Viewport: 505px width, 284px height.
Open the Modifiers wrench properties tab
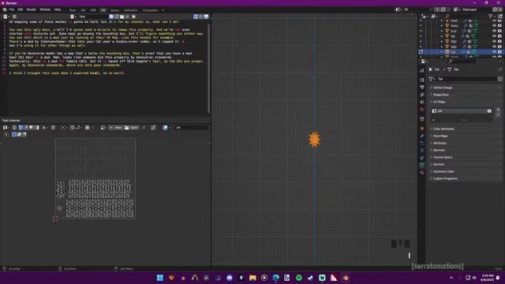pos(422,136)
